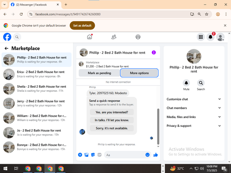Click the Aa message input field
This screenshot has width=231, height=173.
click(x=125, y=155)
